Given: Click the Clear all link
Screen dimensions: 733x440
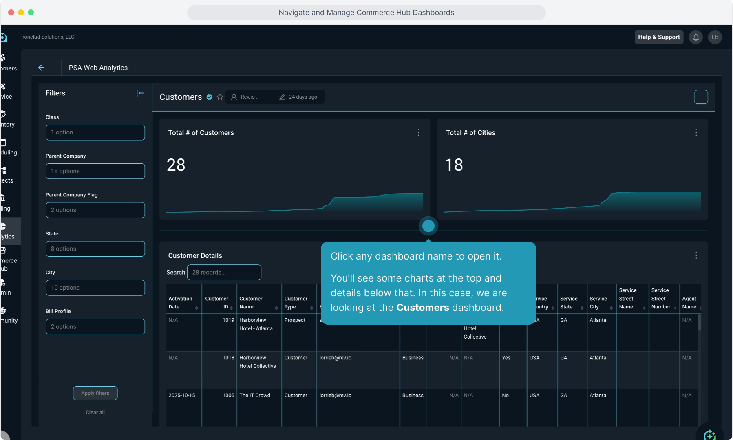Looking at the screenshot, I should [95, 412].
